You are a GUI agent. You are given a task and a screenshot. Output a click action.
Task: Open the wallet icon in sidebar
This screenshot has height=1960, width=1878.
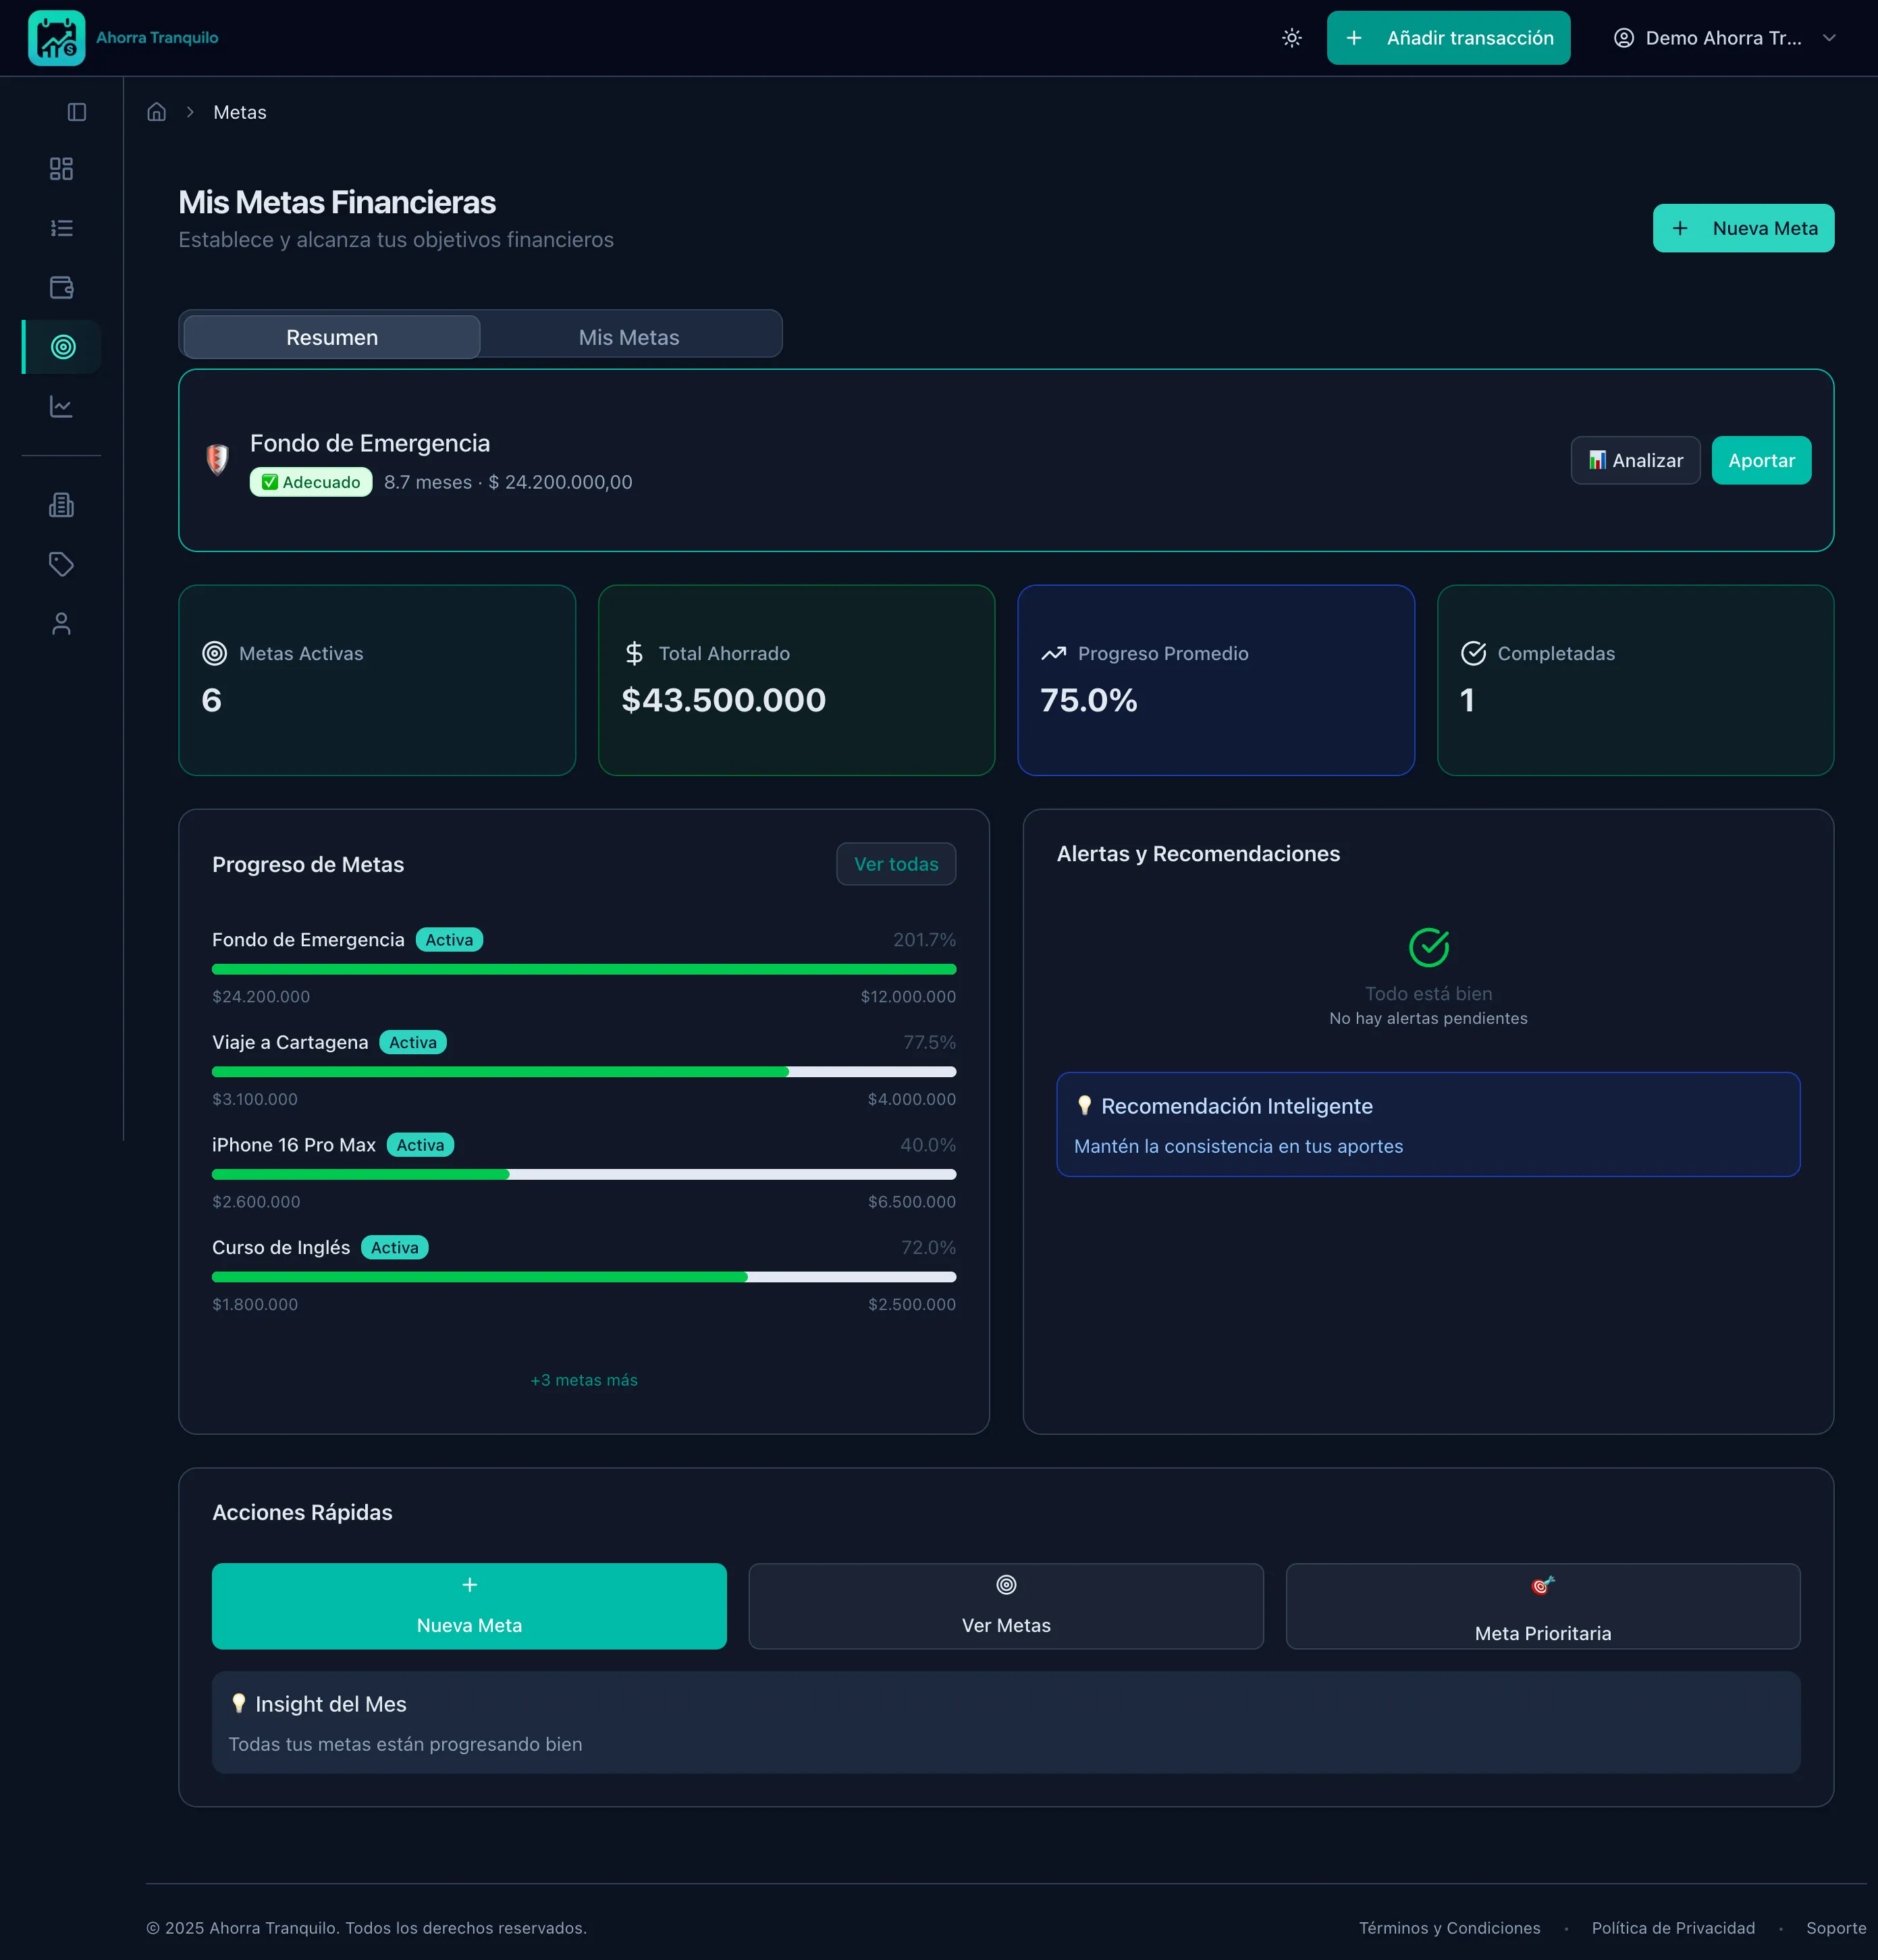[62, 288]
